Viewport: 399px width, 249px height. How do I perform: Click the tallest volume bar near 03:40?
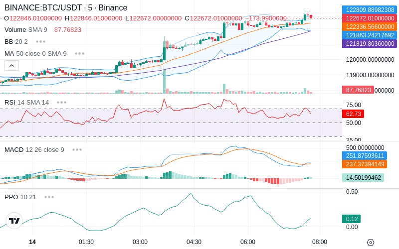(165, 82)
